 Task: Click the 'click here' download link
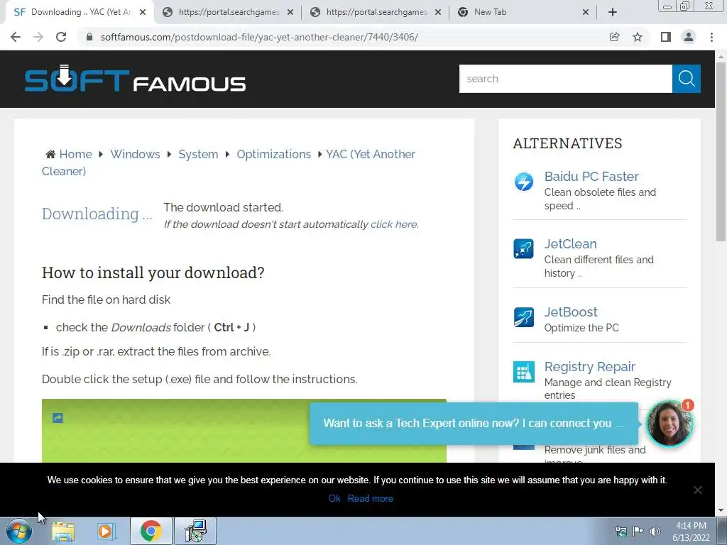click(x=393, y=224)
